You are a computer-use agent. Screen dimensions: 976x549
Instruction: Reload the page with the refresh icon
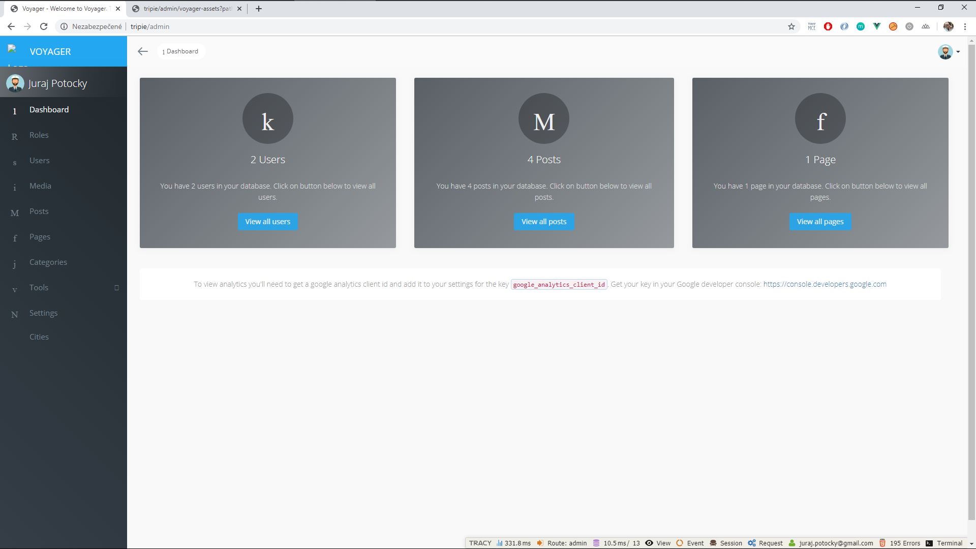click(44, 26)
